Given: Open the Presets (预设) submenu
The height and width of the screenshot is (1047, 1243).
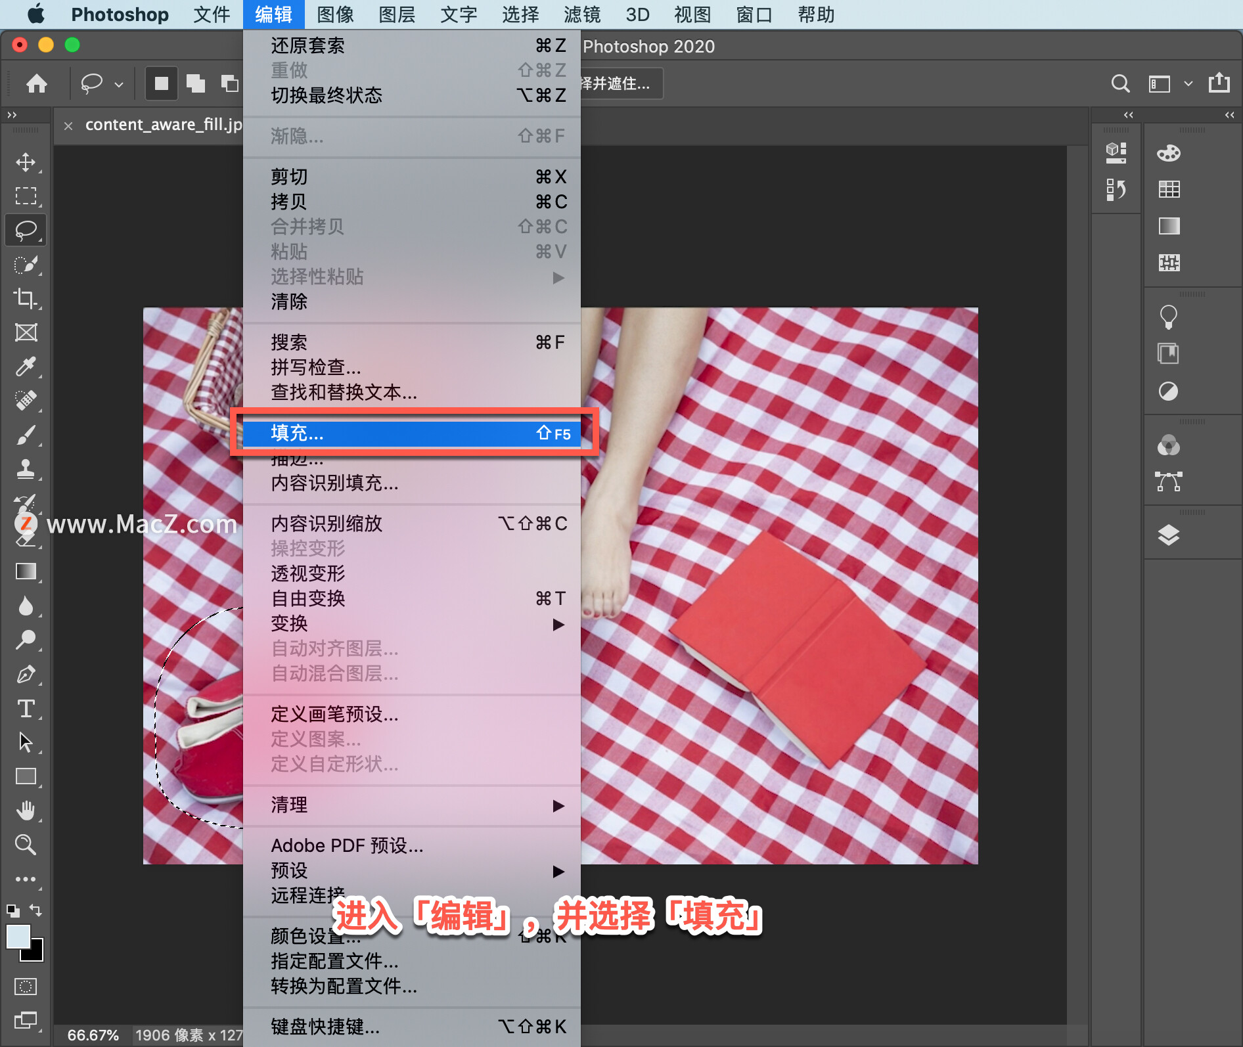Looking at the screenshot, I should pyautogui.click(x=412, y=870).
